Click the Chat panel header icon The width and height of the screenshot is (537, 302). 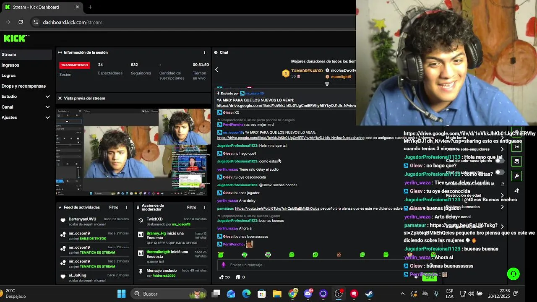(216, 52)
